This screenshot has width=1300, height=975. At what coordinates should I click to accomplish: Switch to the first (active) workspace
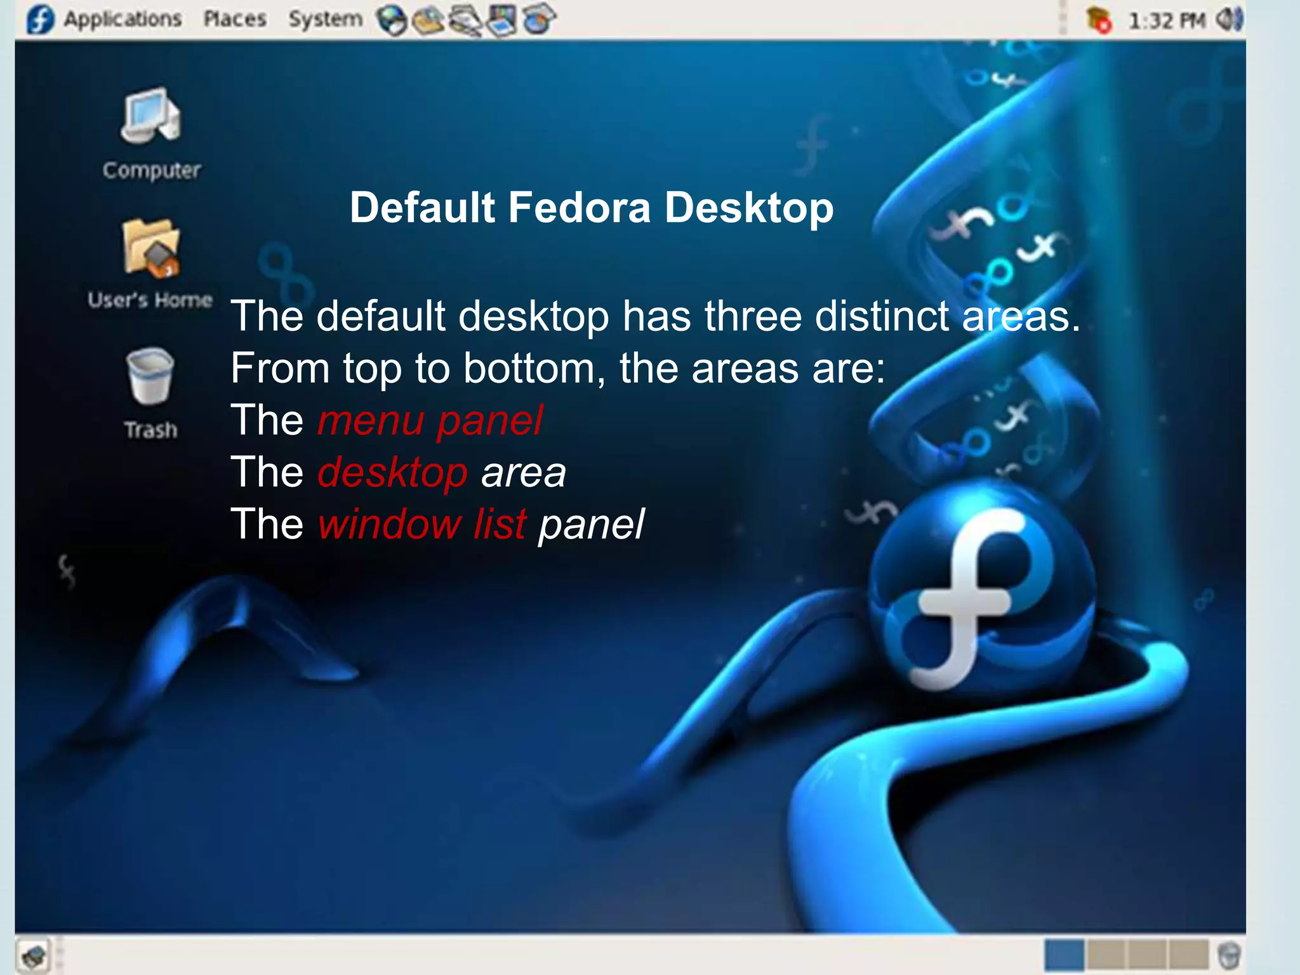[1064, 955]
